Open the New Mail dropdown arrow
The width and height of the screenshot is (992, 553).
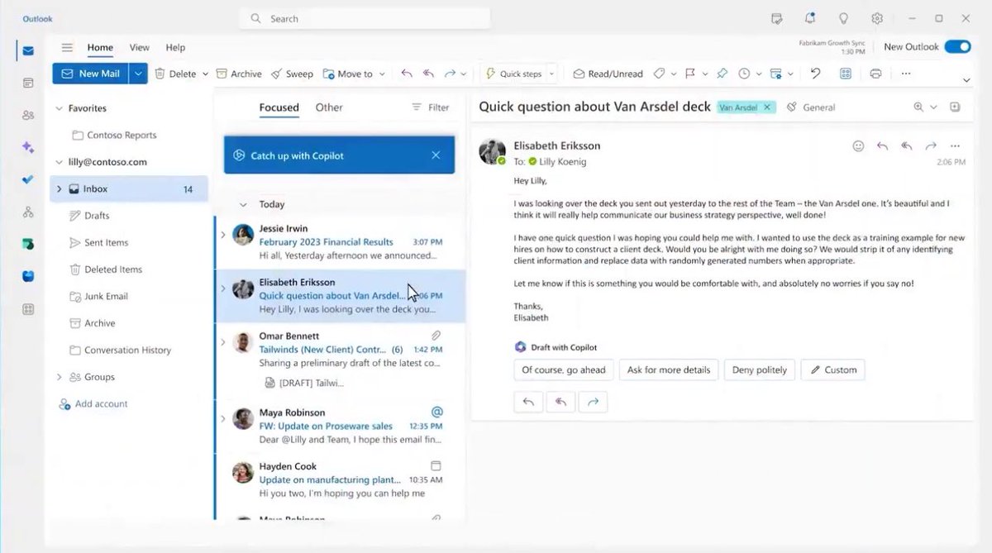[x=138, y=74]
